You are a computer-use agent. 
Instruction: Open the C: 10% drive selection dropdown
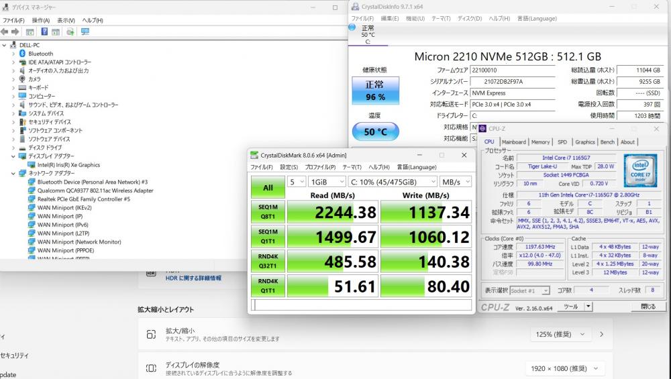pos(393,182)
